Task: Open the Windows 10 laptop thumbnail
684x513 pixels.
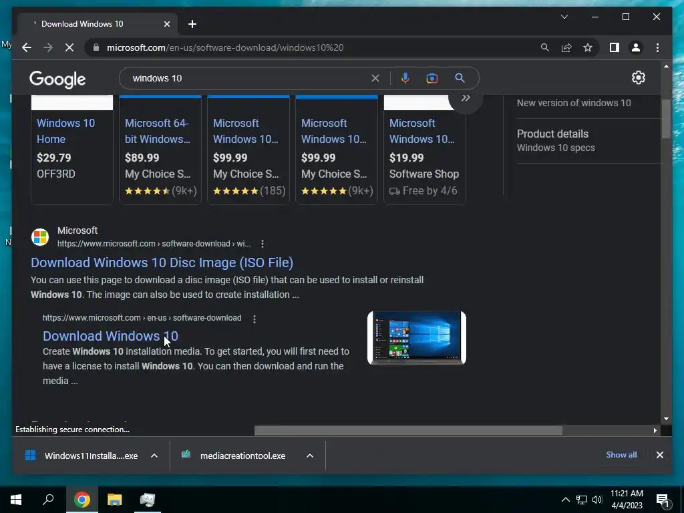Action: click(x=417, y=338)
